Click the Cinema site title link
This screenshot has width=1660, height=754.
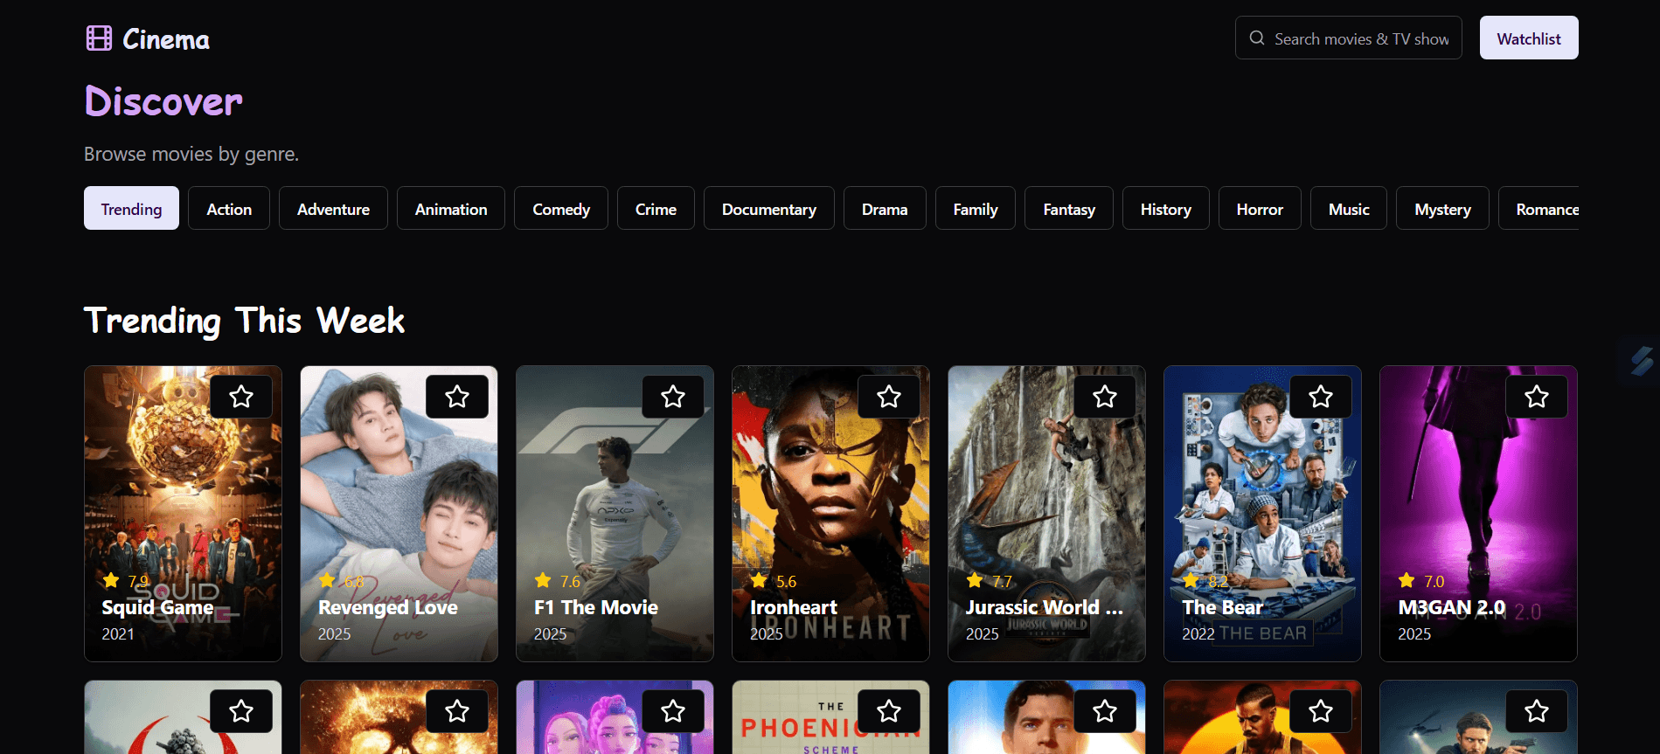tap(166, 39)
